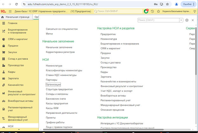Expand sidebar sections with bottom arrow
198x133 pixels.
coord(19,130)
